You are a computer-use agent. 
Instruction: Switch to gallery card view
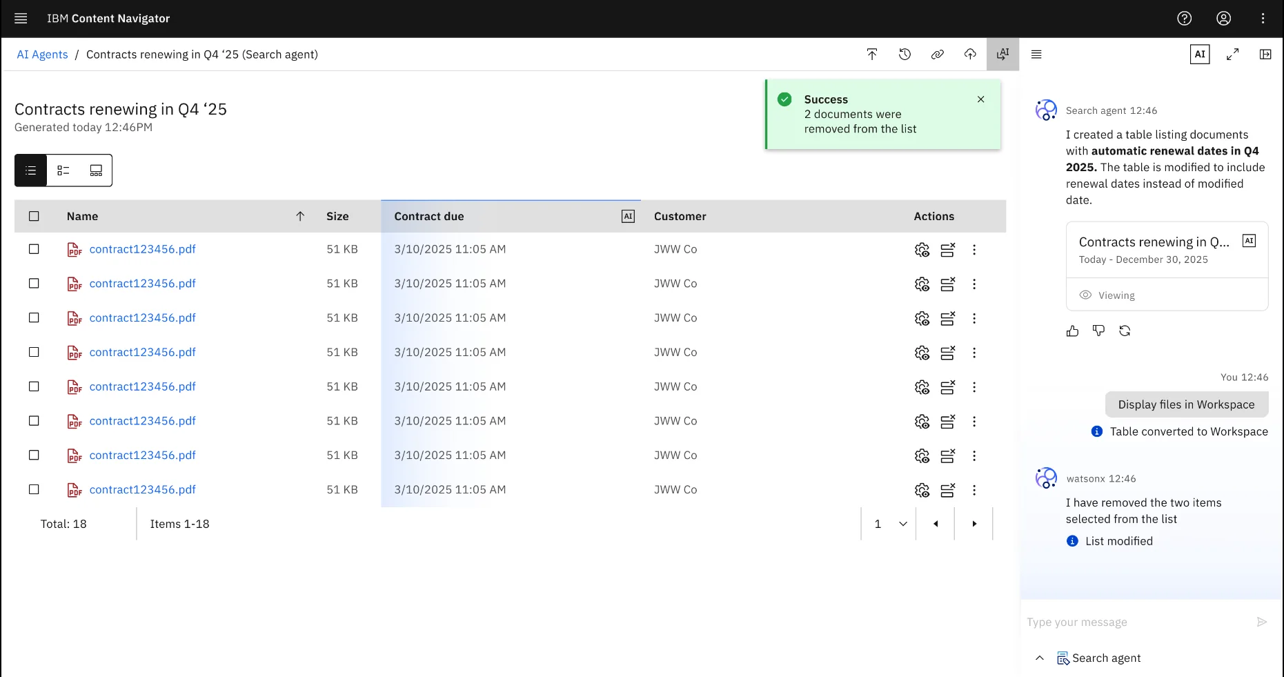tap(96, 170)
